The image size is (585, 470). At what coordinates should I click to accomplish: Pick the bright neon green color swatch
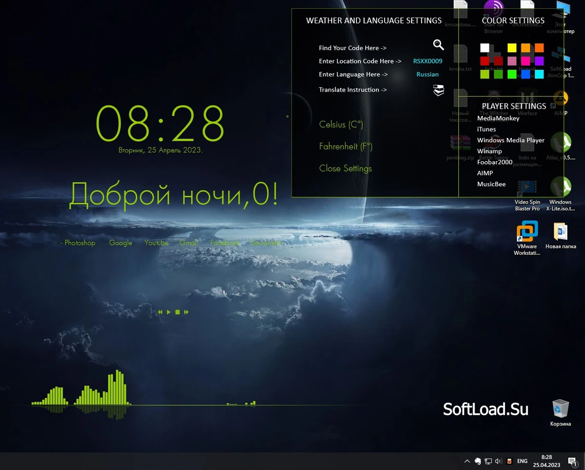pos(512,75)
